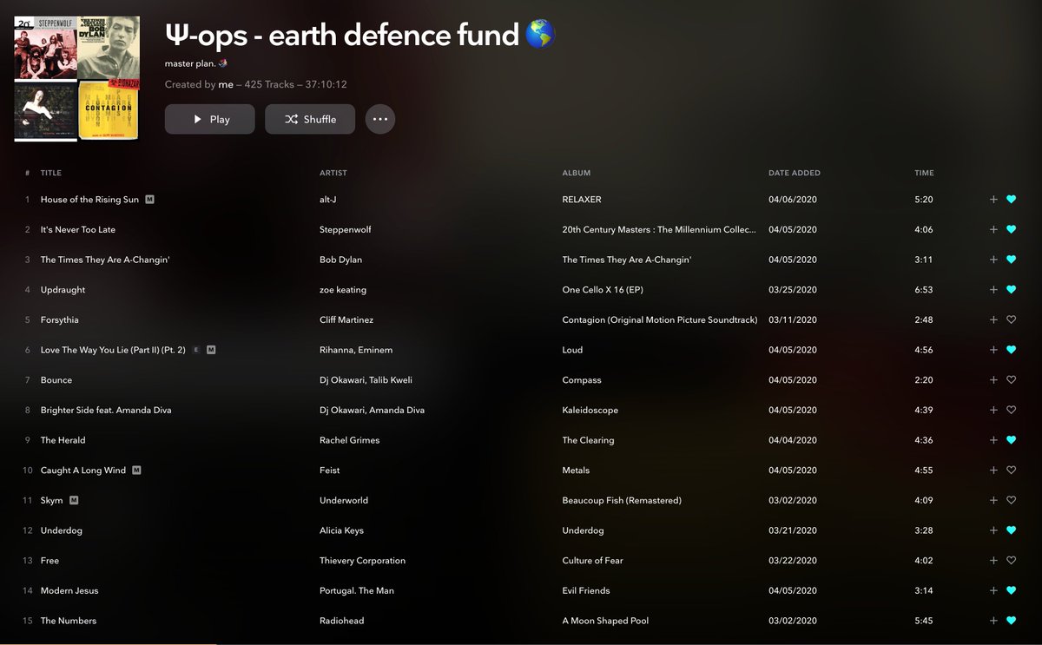Viewport: 1042px width, 645px height.
Task: Click Master badge next to House of the Rising Sun
Action: click(150, 200)
